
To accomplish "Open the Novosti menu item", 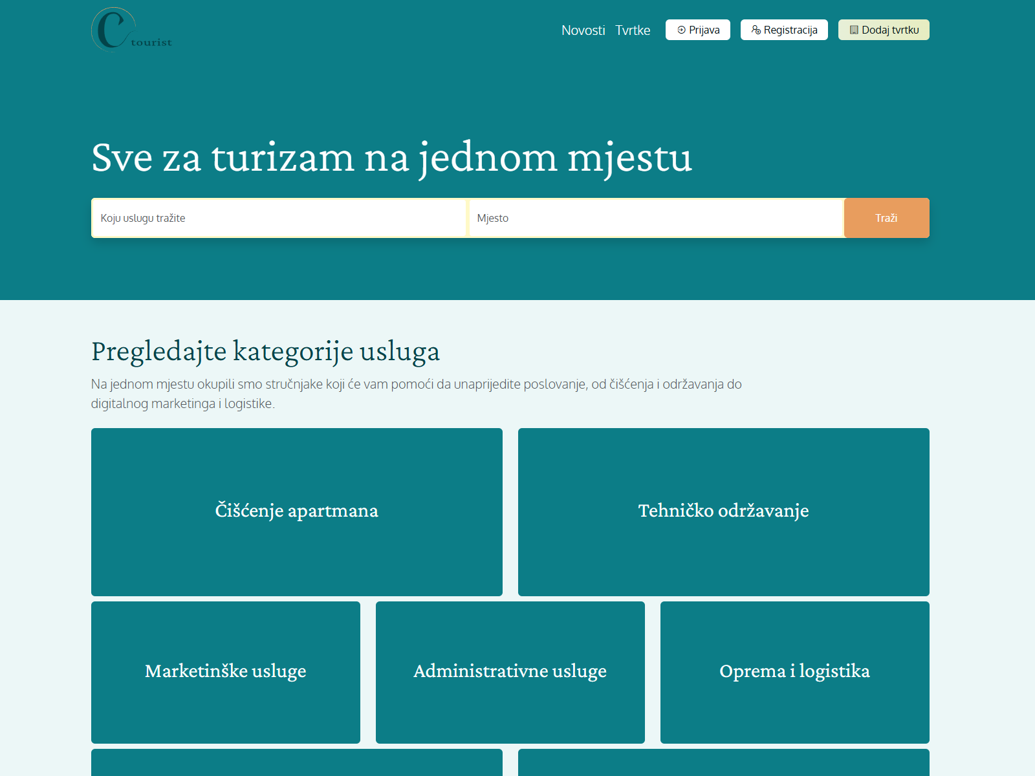I will pyautogui.click(x=583, y=30).
